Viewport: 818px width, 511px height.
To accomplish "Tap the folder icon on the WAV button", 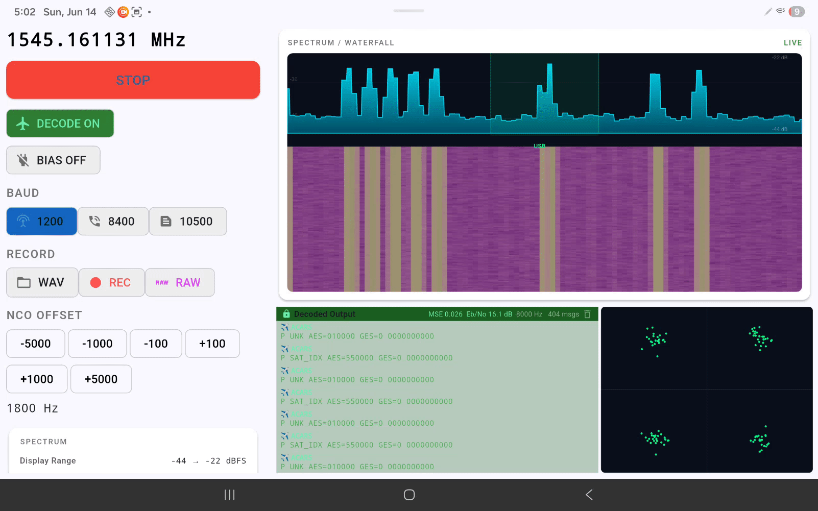I will pyautogui.click(x=24, y=282).
